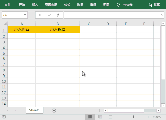This screenshot has width=166, height=120.
Task: Select column D header
Action: [x=107, y=24]
